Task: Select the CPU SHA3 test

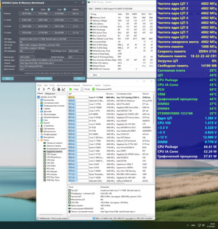Action: click(50, 166)
